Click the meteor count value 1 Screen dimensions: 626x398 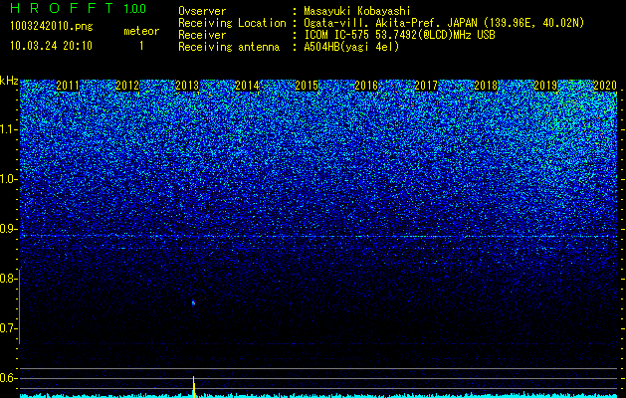(141, 46)
